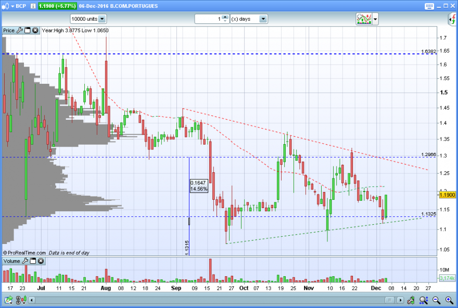The width and height of the screenshot is (458, 308).
Task: Click the timeframe quantity input field
Action: click(x=209, y=19)
